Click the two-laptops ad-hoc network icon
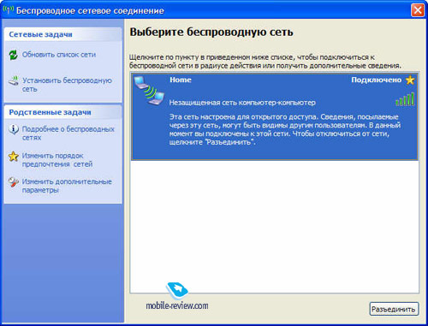The image size is (428, 326). coord(149,91)
